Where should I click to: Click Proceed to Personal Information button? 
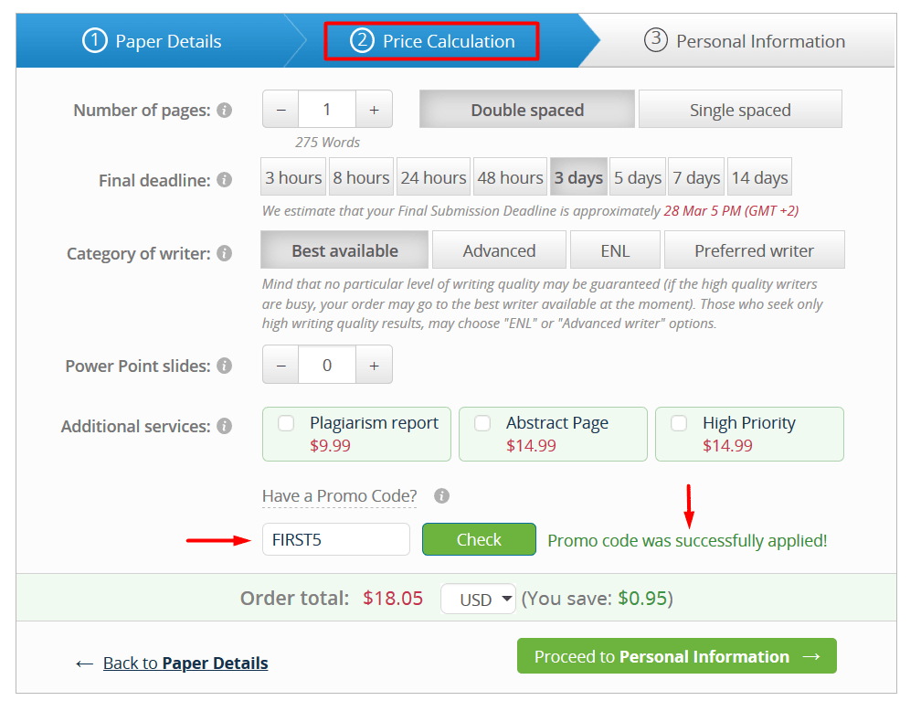pyautogui.click(x=676, y=656)
